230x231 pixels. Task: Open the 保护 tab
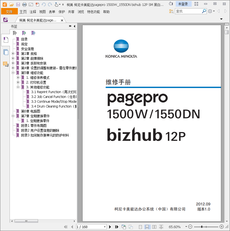tap(61, 12)
